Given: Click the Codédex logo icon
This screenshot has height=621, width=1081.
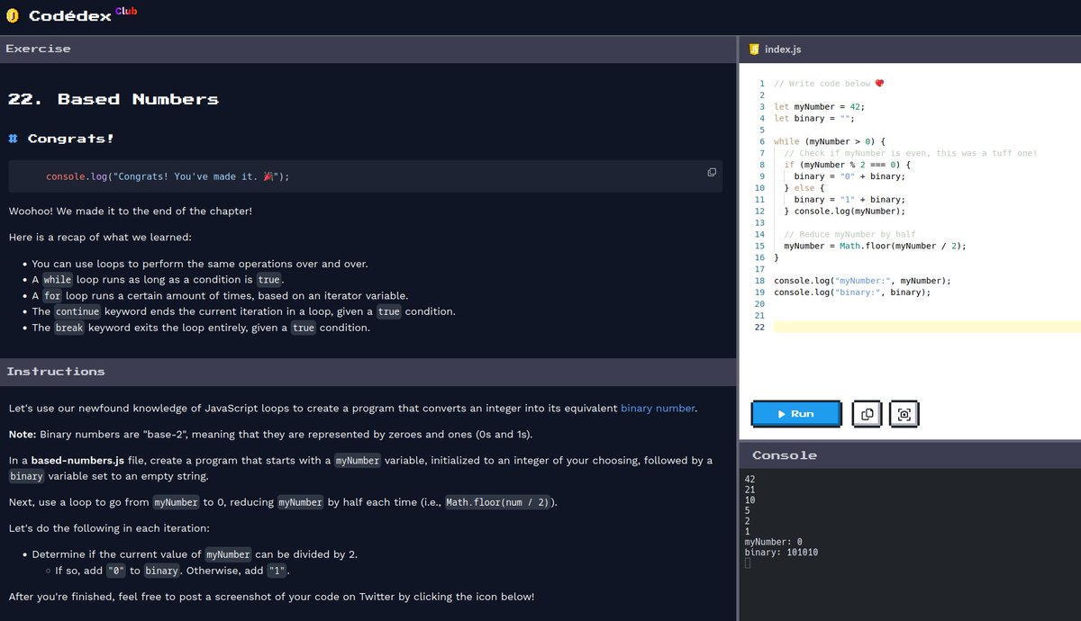Looking at the screenshot, I should click(x=12, y=14).
